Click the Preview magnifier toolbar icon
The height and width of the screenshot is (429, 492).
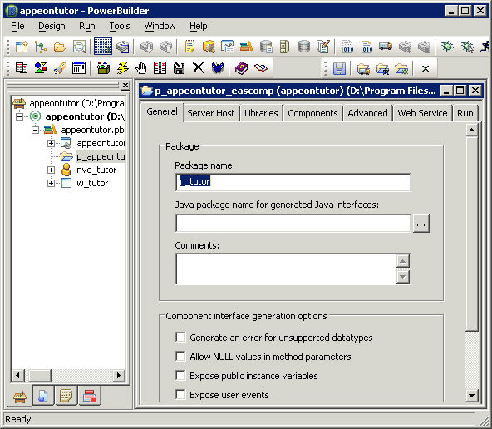coord(79,47)
